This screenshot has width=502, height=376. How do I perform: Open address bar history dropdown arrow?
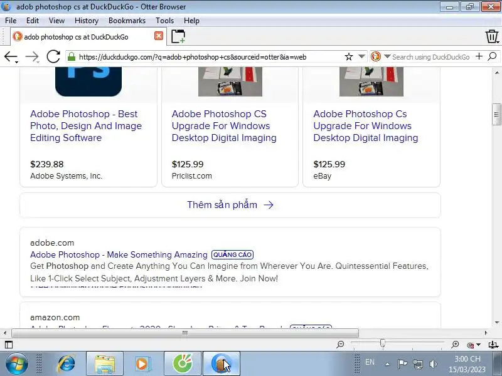click(x=361, y=56)
